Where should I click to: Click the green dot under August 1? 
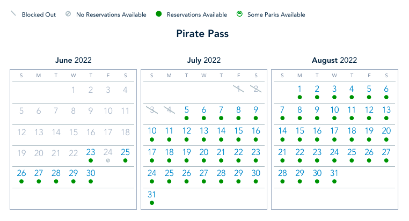(300, 97)
